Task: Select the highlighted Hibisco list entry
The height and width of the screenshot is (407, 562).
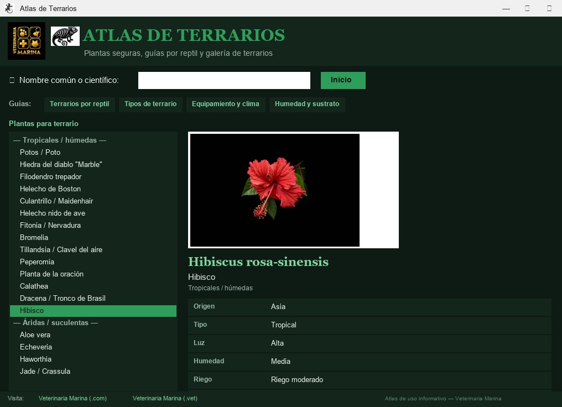Action: [x=93, y=311]
